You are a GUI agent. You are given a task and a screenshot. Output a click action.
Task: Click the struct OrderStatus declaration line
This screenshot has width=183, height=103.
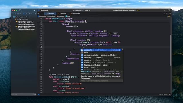59,19
